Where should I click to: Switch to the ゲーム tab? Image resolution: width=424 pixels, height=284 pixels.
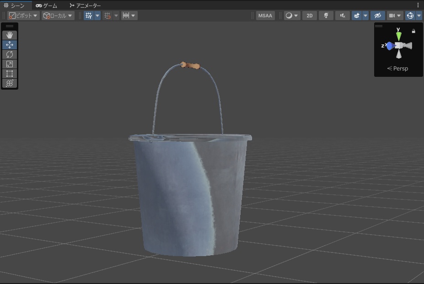[x=47, y=5]
